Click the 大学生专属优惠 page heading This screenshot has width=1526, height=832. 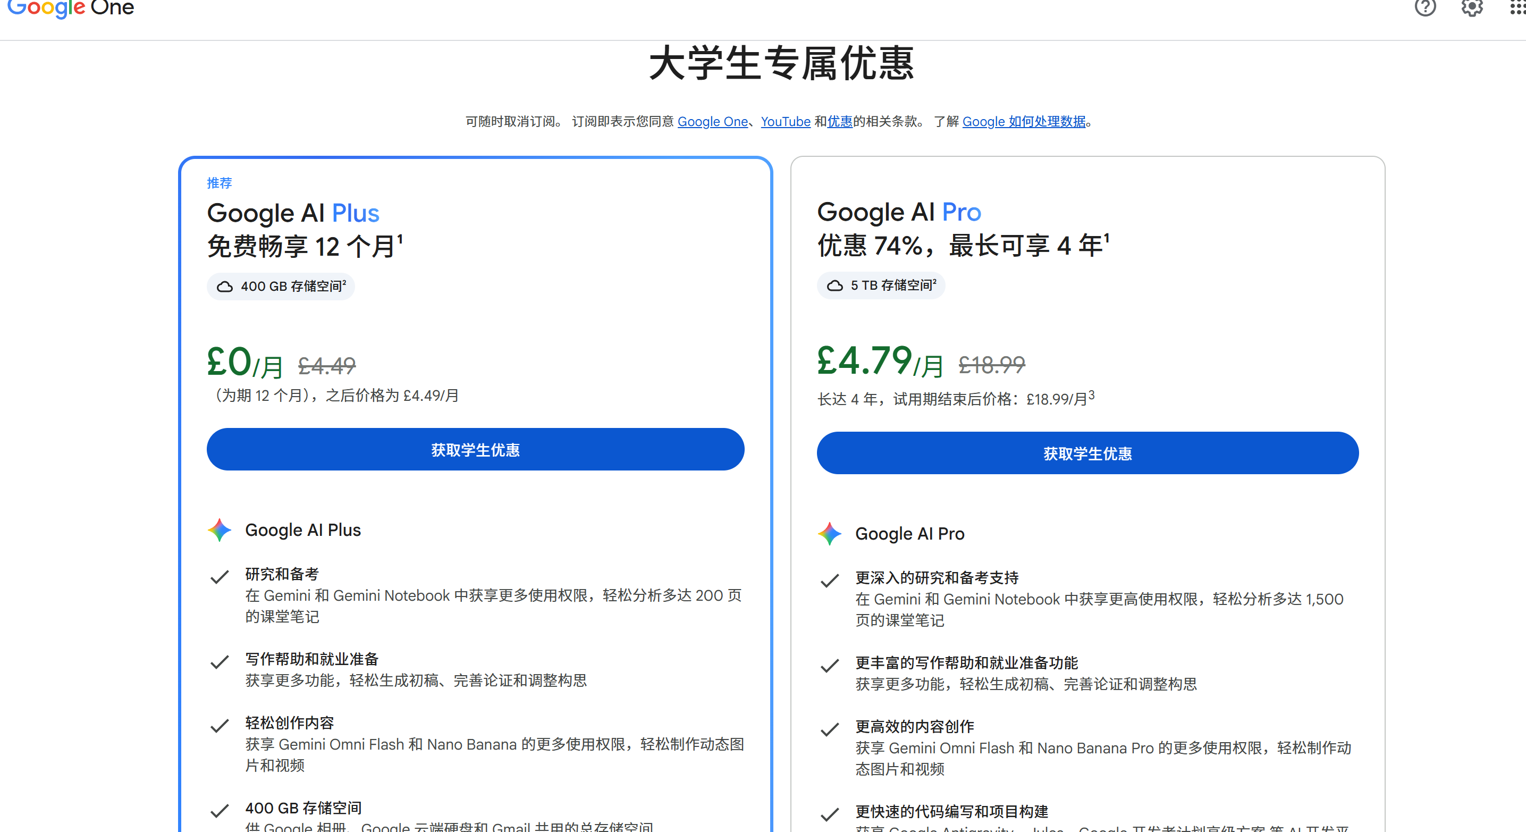point(782,63)
